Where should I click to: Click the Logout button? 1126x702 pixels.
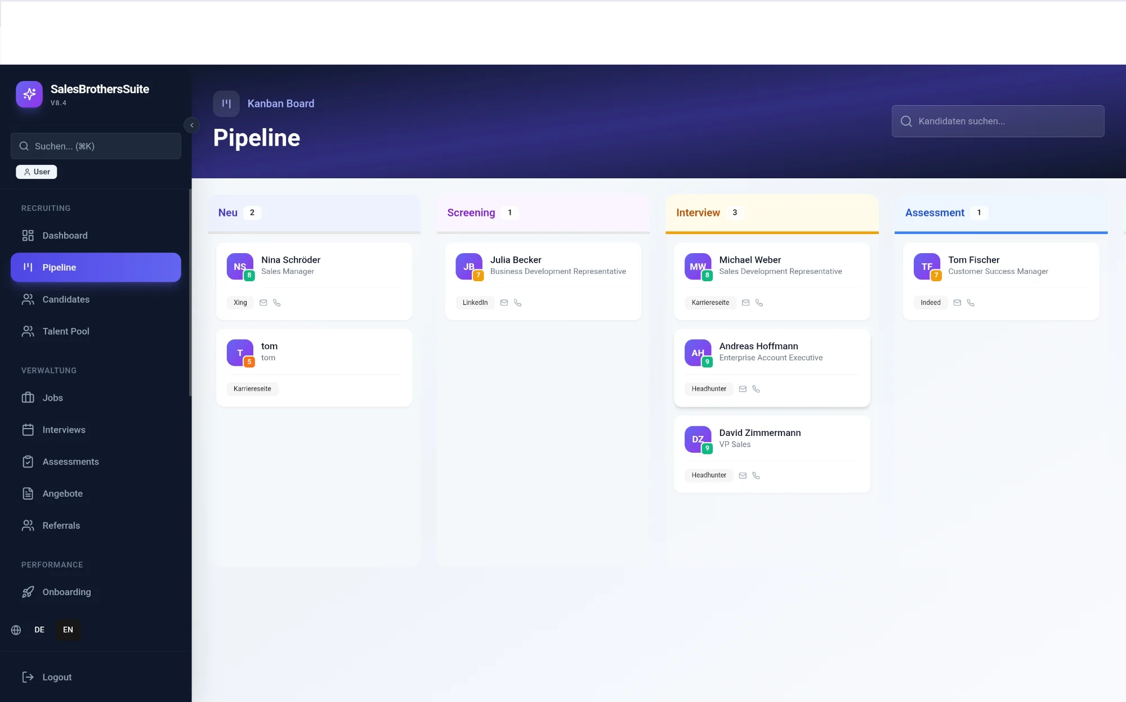[57, 677]
